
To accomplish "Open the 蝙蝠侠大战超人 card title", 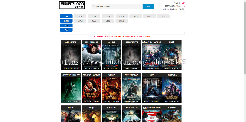I will [152, 108].
